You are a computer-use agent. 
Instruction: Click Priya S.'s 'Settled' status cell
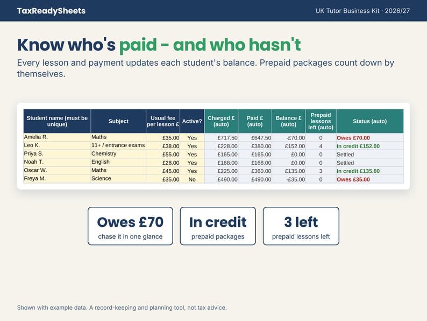[x=370, y=154]
